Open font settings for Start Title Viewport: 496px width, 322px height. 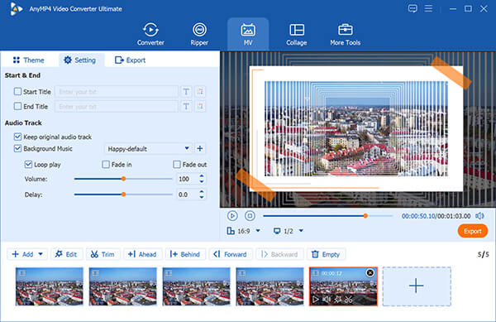click(186, 92)
